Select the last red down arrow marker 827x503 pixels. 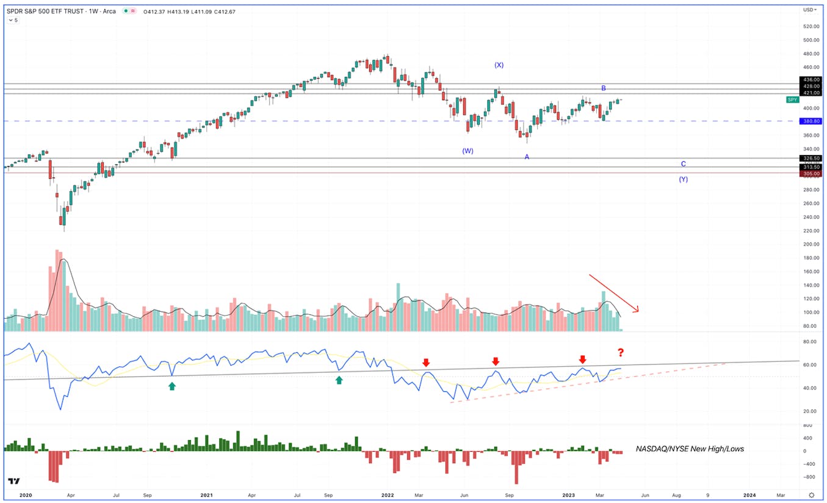[x=583, y=359]
